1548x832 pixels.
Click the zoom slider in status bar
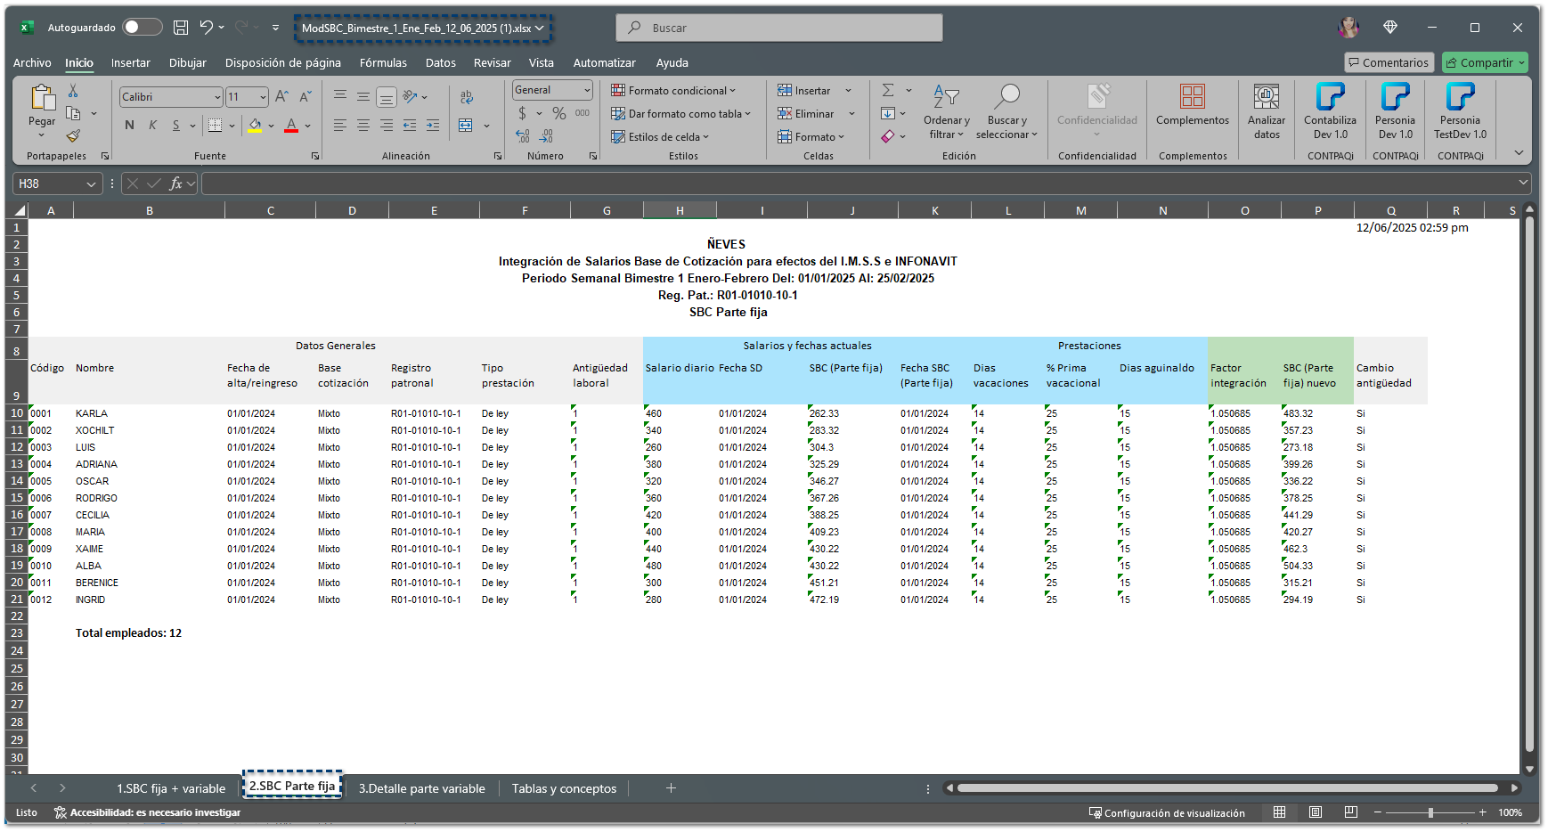1430,812
